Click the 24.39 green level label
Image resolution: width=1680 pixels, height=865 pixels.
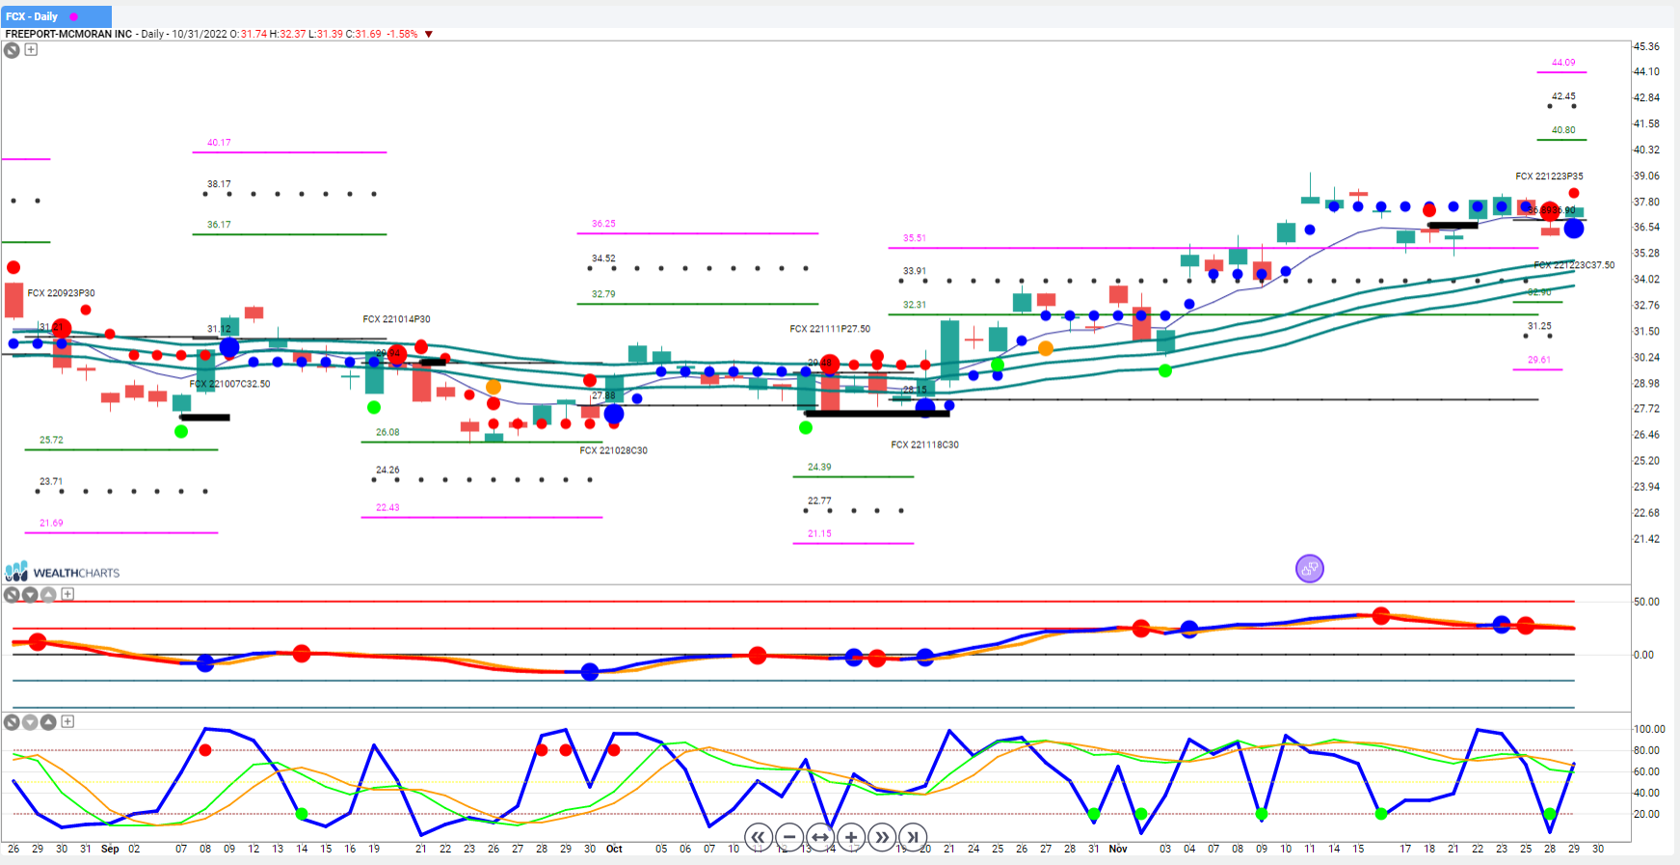(819, 467)
